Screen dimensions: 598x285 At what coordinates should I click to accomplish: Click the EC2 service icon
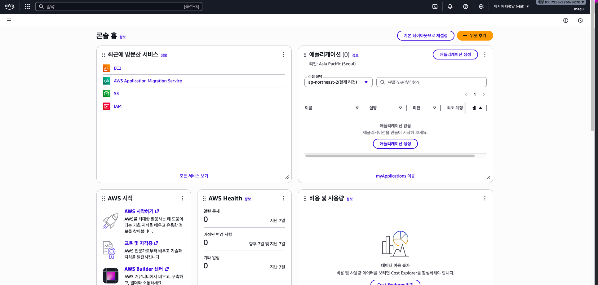pyautogui.click(x=107, y=68)
